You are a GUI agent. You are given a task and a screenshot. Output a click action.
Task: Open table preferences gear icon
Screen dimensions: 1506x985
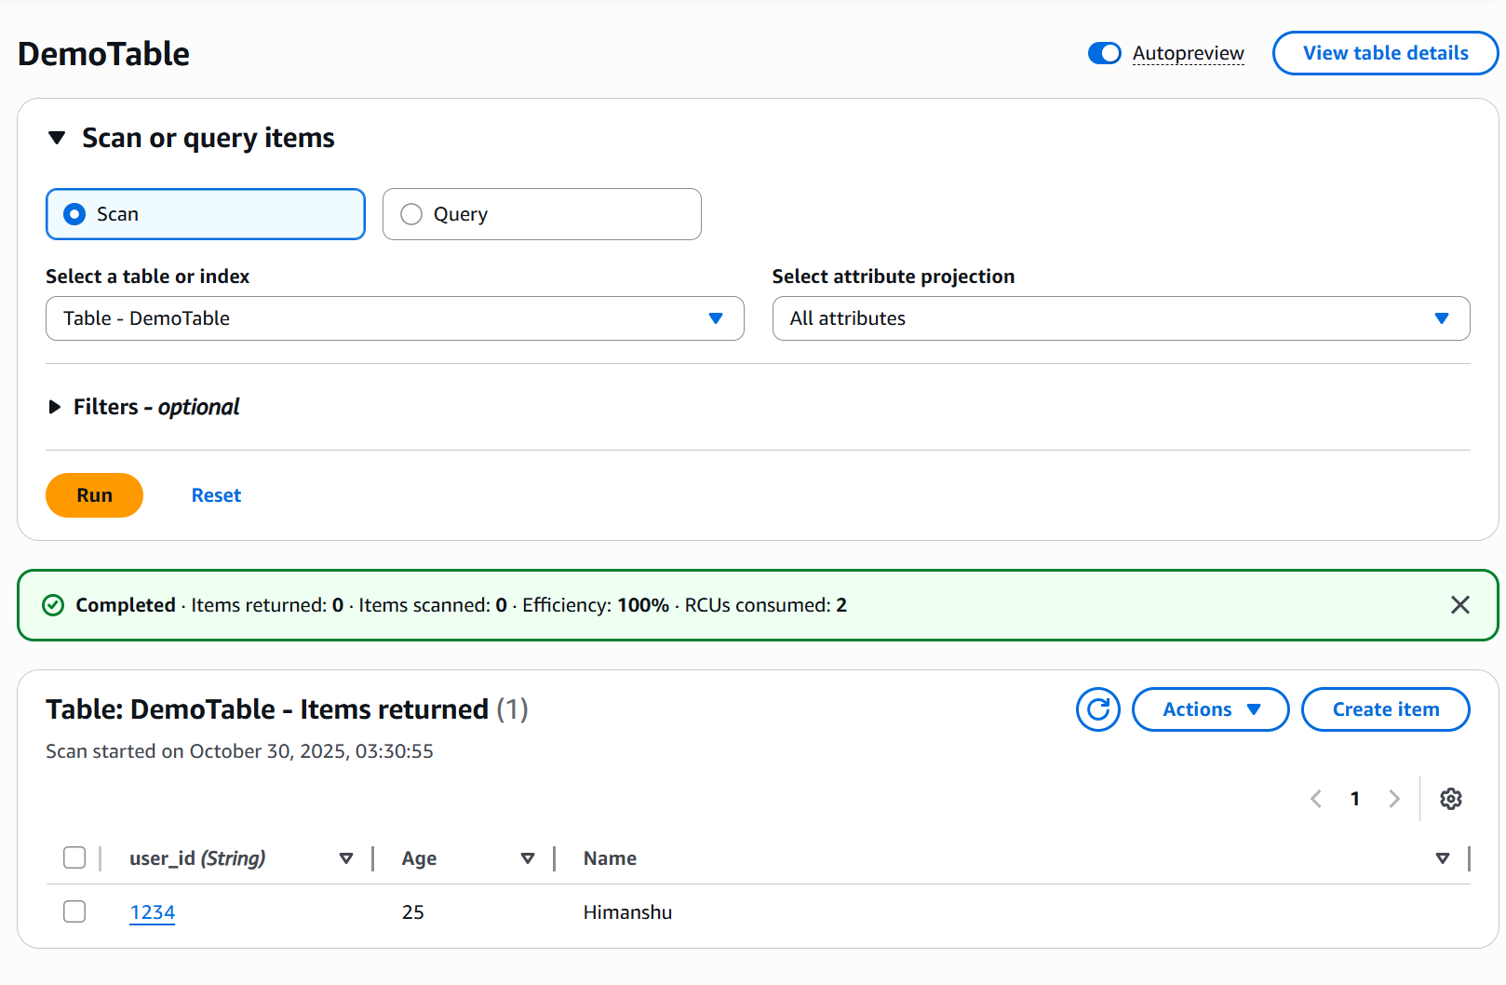1450,799
